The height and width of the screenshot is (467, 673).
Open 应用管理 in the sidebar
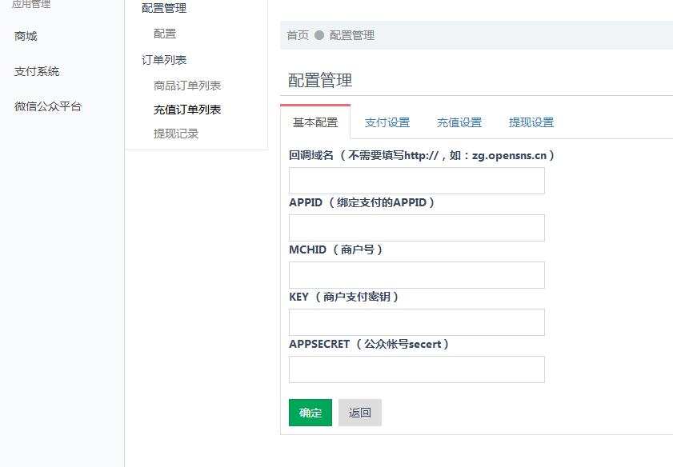click(x=28, y=4)
